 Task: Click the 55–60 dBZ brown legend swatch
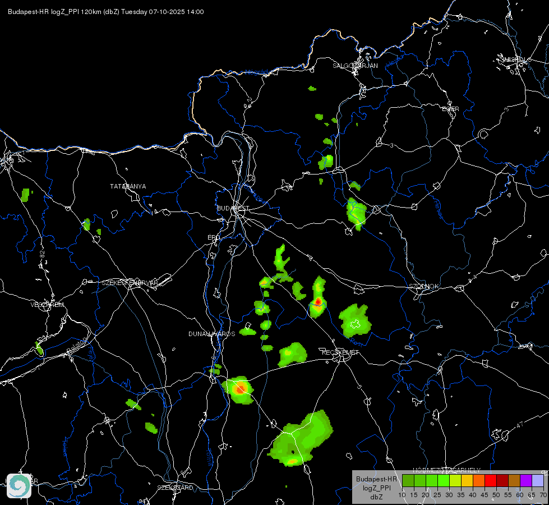coord(514,480)
